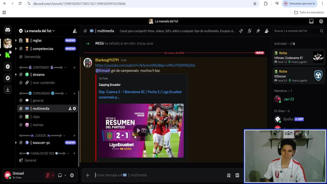The image size is (327, 184).
Task: Open the YouTube watch URL link
Action: 145,65
